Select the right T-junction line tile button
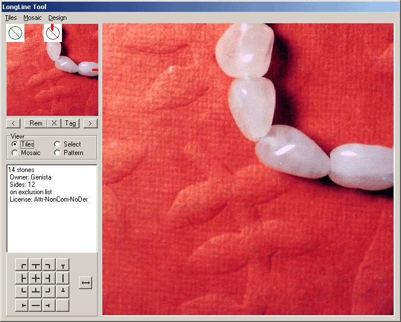Screen dimensions: 401x322 point(49,278)
